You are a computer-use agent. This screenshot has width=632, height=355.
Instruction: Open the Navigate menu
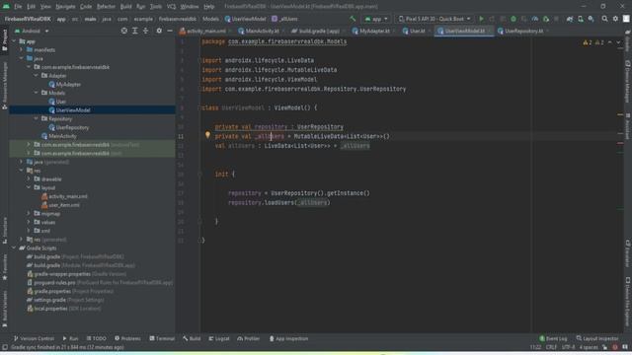point(65,7)
